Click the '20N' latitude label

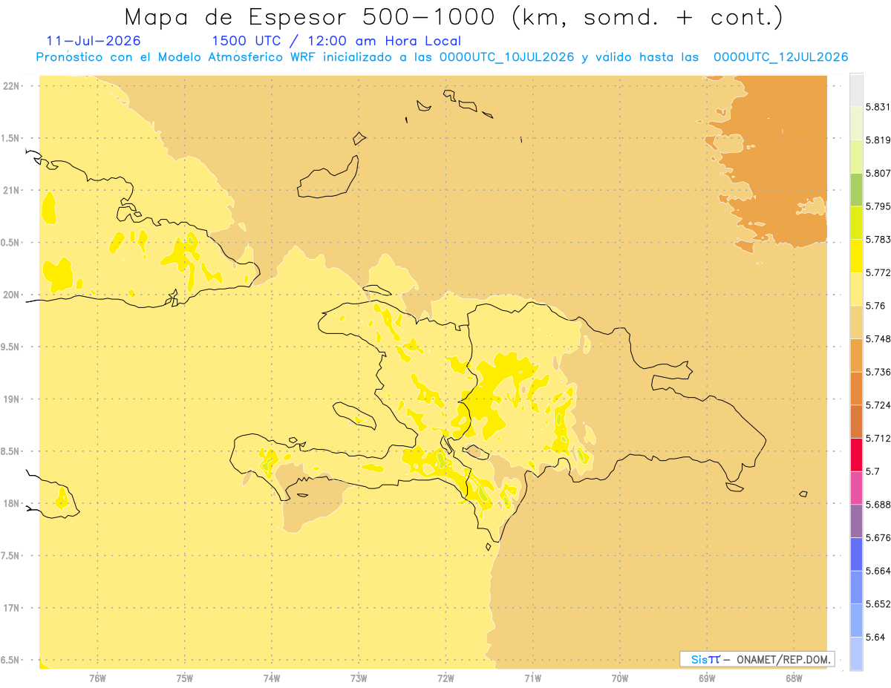click(x=12, y=295)
